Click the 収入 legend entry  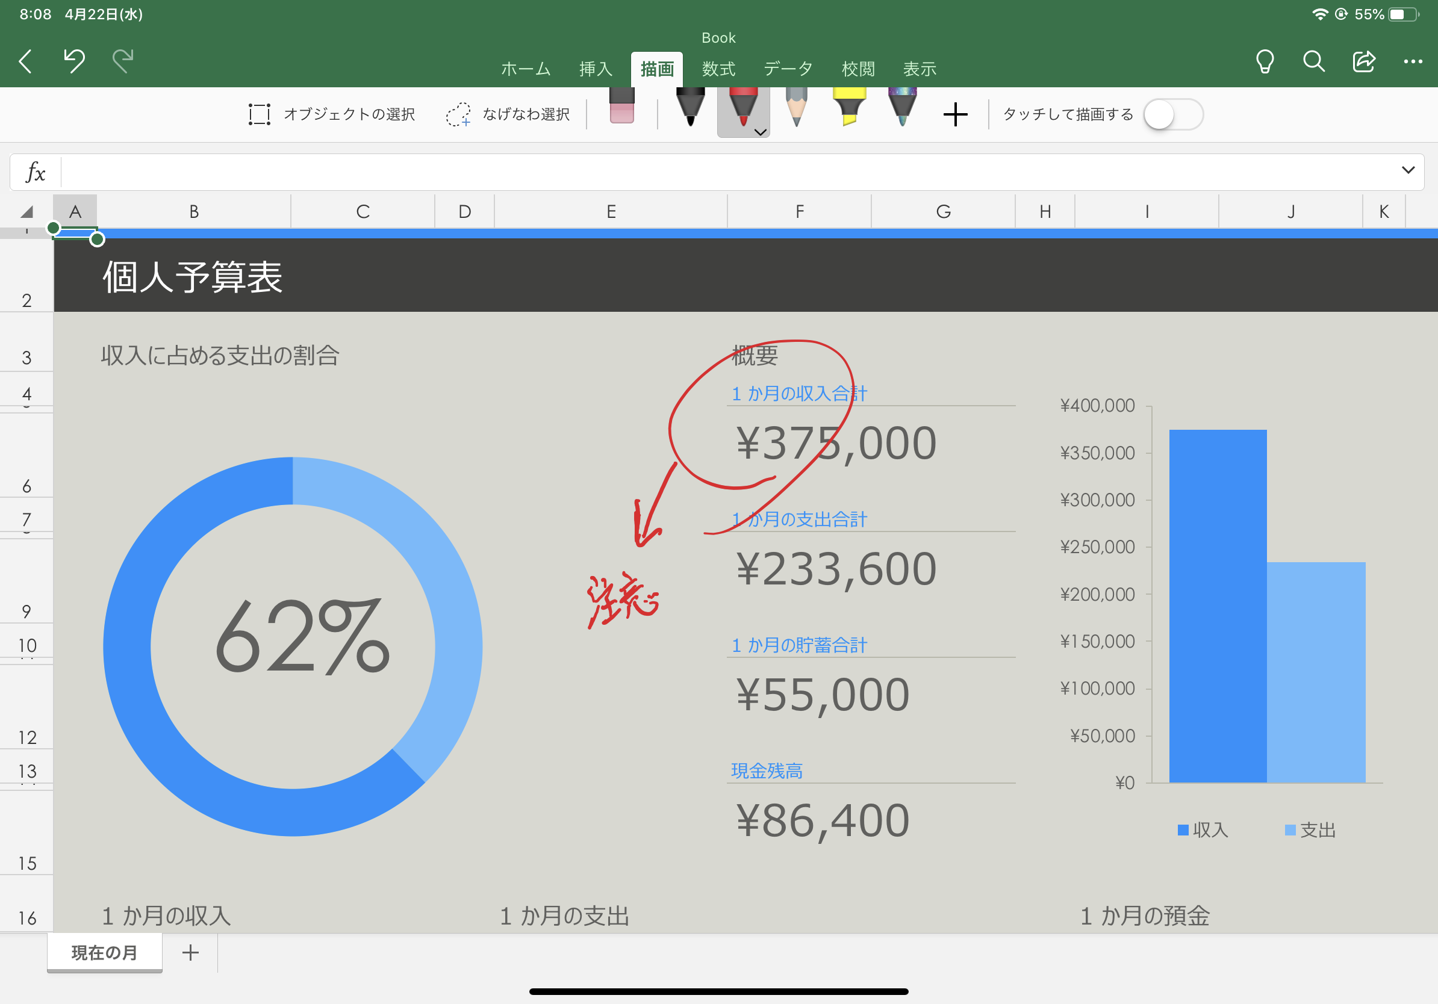pos(1203,830)
